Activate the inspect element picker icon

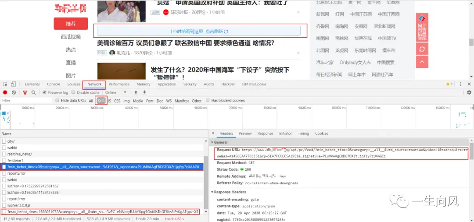click(x=5, y=84)
